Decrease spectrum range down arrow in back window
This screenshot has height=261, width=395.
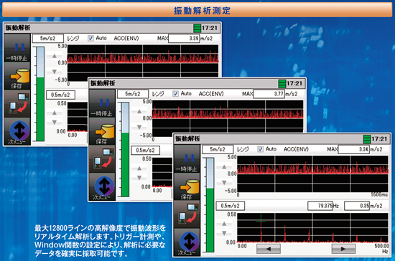click(x=54, y=123)
